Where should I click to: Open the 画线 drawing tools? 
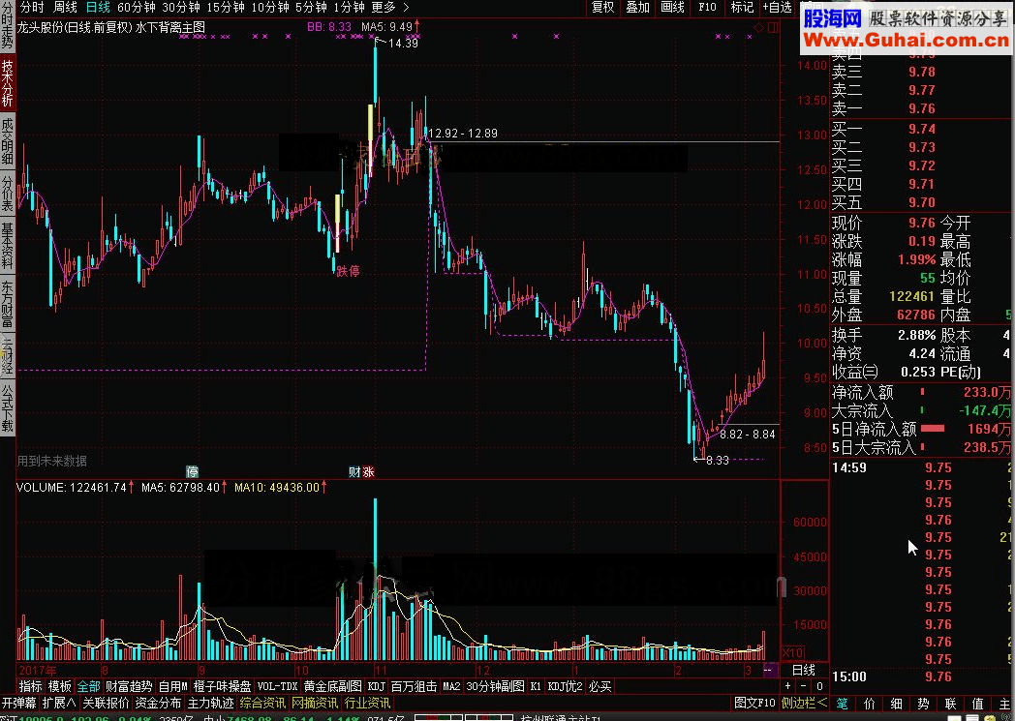672,7
